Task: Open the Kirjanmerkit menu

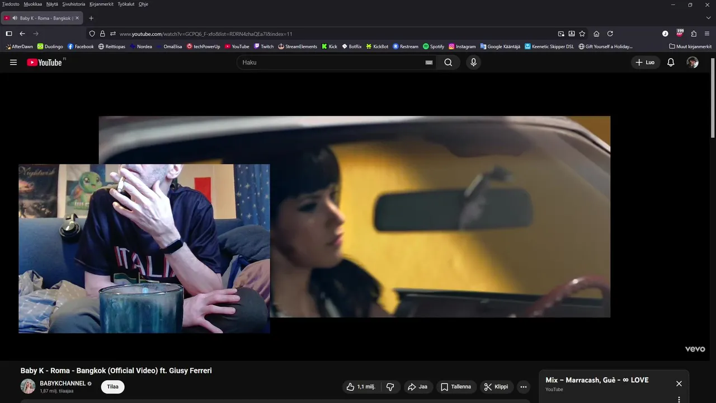Action: pyautogui.click(x=101, y=4)
